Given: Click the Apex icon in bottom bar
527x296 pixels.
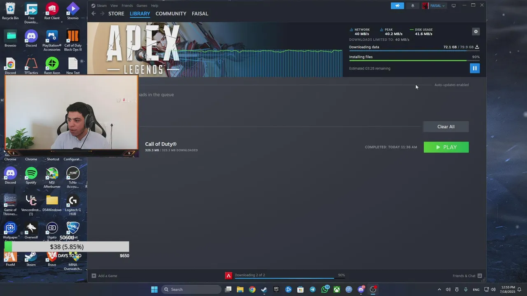Looking at the screenshot, I should [229, 275].
